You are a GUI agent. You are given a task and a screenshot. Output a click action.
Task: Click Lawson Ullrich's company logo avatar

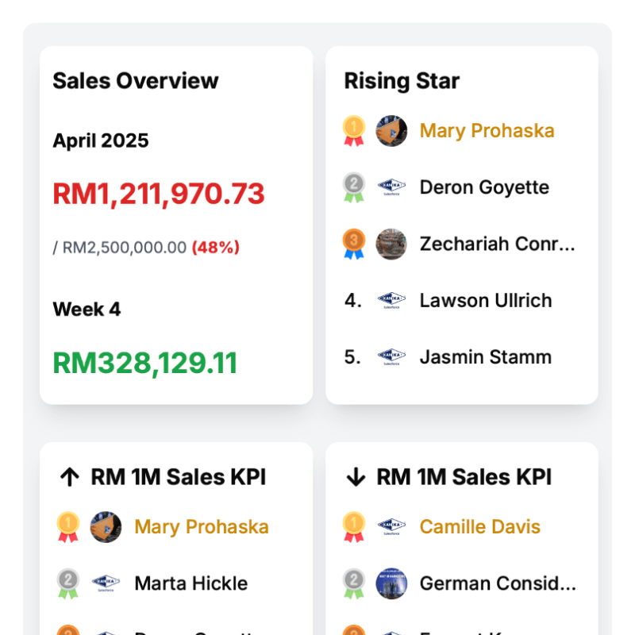pos(391,301)
